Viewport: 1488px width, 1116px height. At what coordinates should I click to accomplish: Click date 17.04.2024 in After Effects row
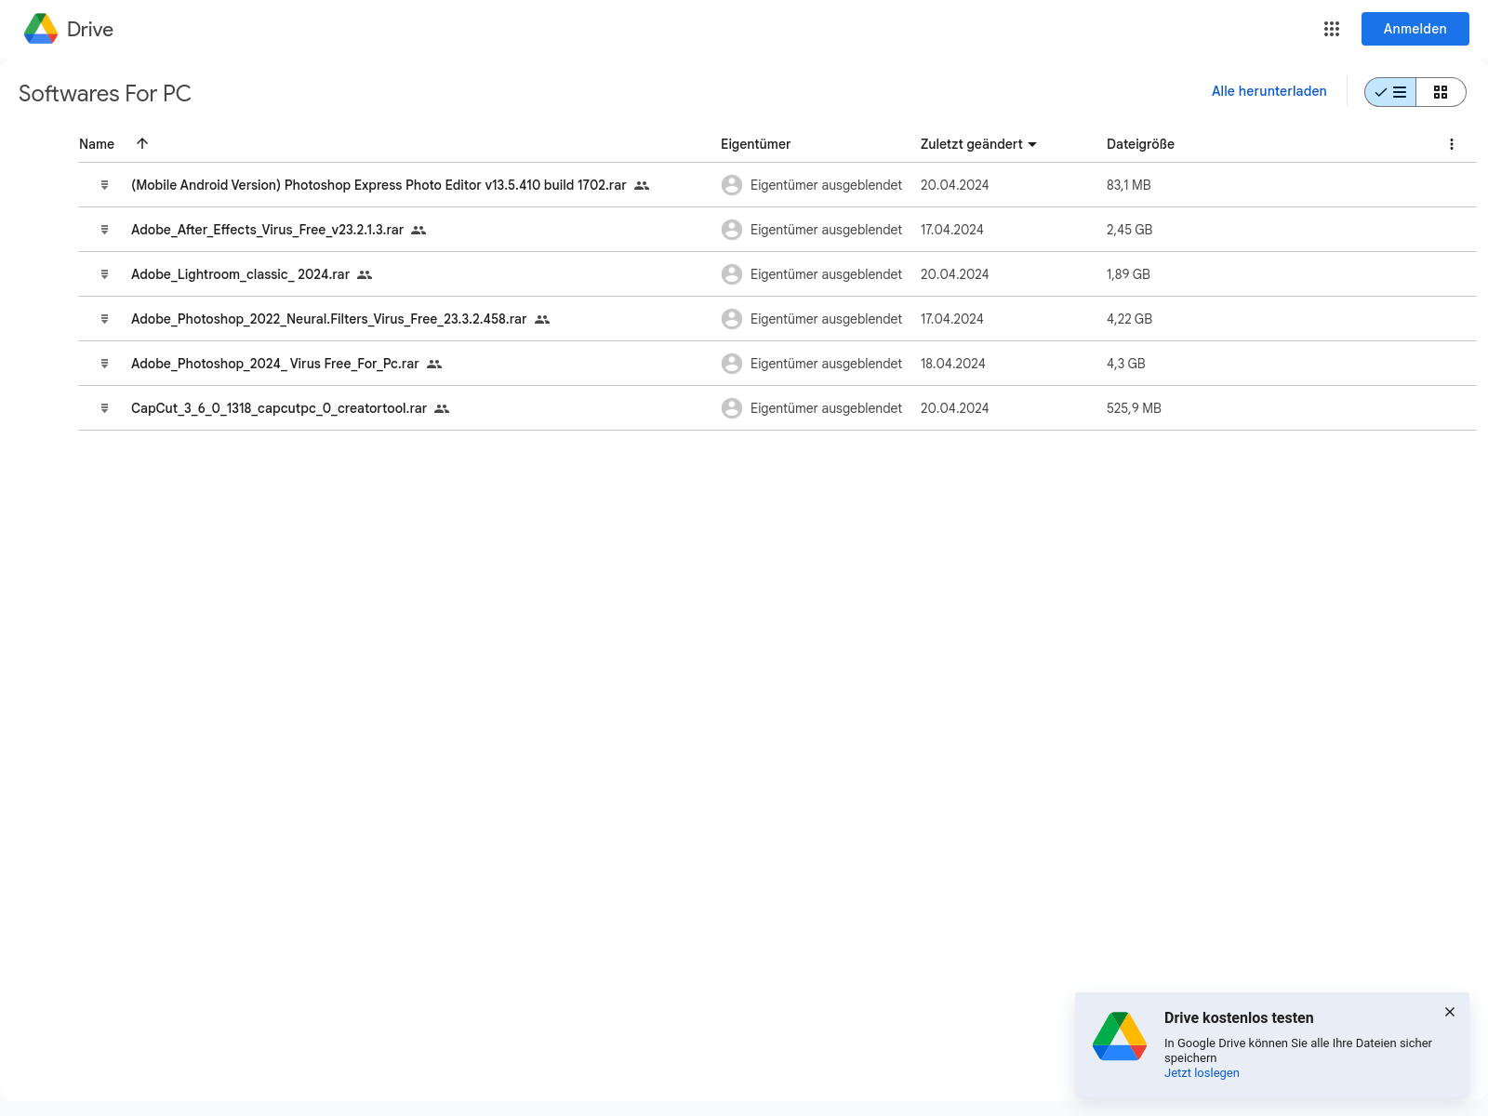click(x=952, y=230)
